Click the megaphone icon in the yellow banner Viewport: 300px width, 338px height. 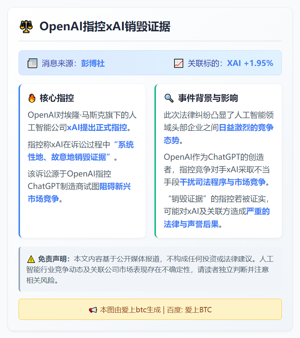click(93, 310)
